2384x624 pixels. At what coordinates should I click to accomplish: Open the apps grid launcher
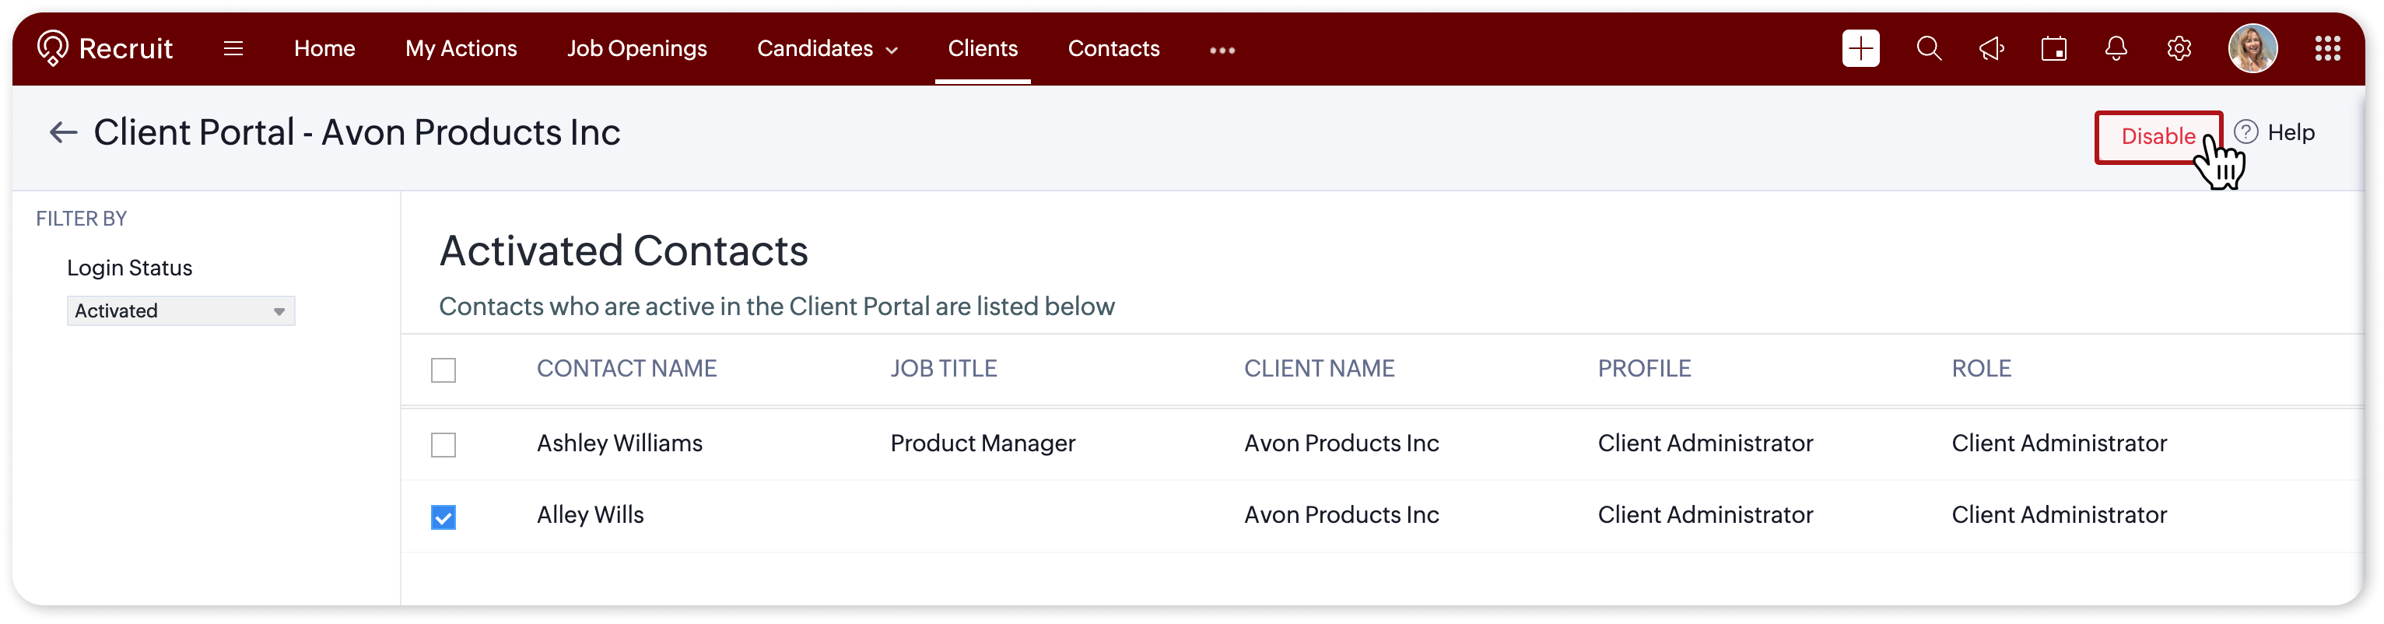[2326, 48]
